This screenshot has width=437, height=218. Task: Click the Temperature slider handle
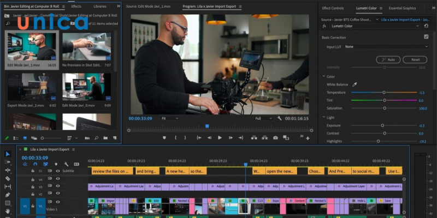click(x=384, y=93)
